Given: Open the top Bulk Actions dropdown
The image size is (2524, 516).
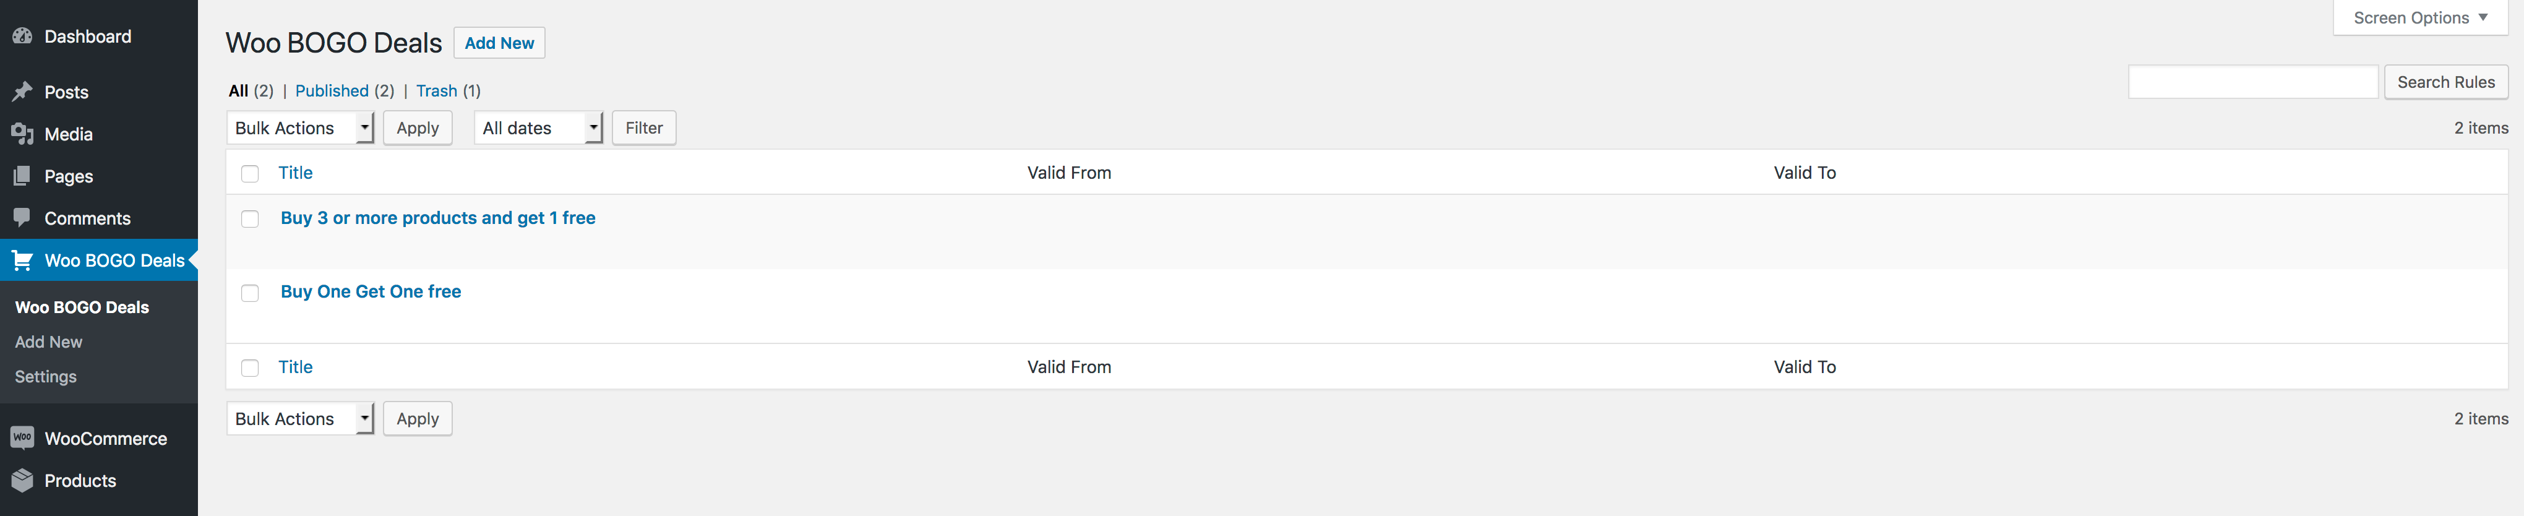Looking at the screenshot, I should 300,128.
